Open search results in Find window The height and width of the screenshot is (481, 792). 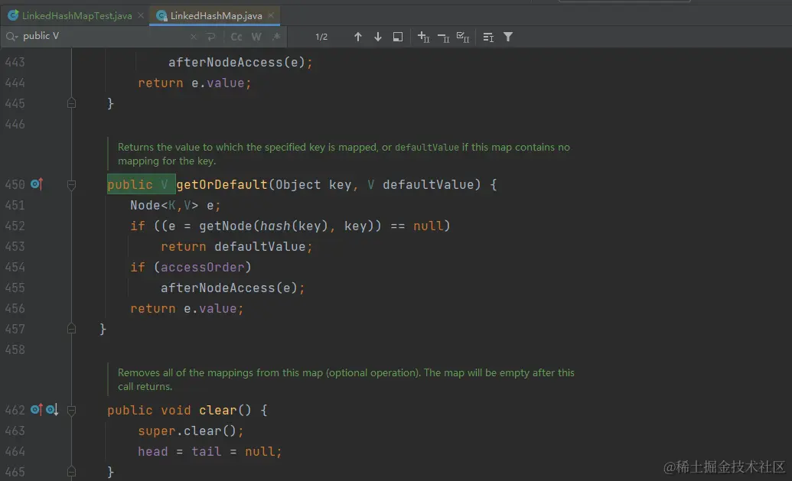coord(398,37)
